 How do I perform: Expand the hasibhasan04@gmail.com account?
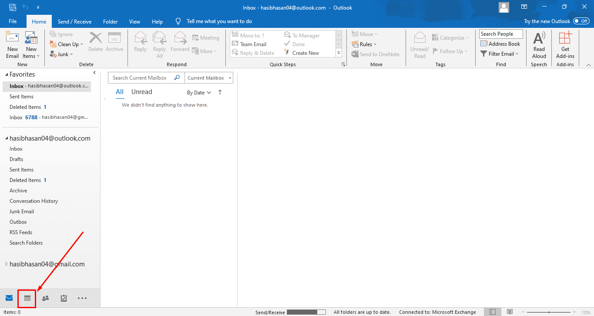pos(7,264)
